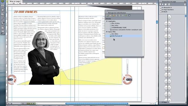The width and height of the screenshot is (188, 106).
Task: Select page 4 thumbnail in Disposition de page
Action: click(166, 30)
